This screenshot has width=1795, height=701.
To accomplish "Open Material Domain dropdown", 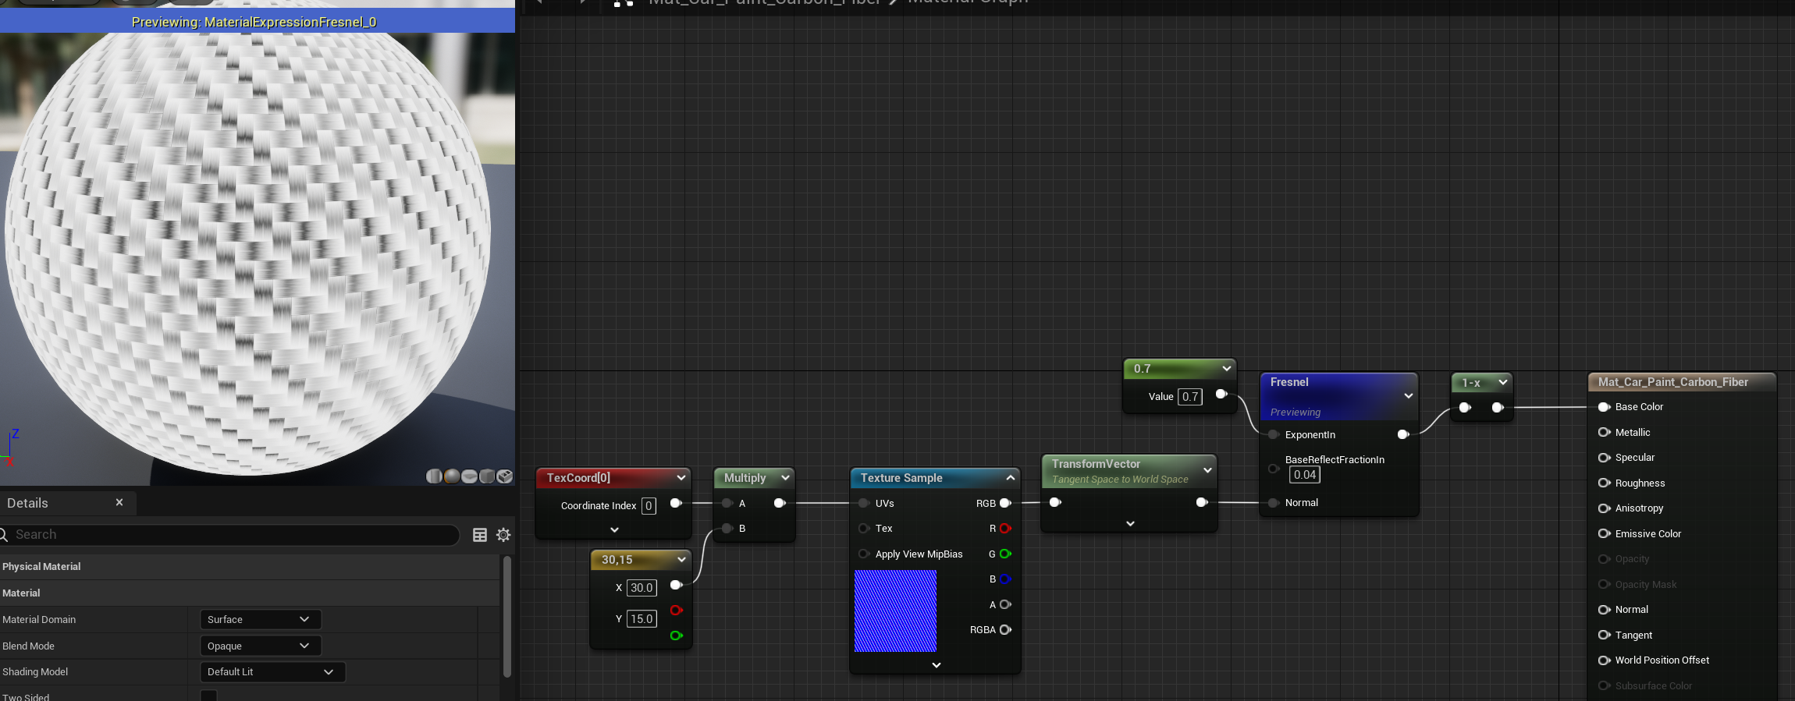I will click(x=261, y=620).
